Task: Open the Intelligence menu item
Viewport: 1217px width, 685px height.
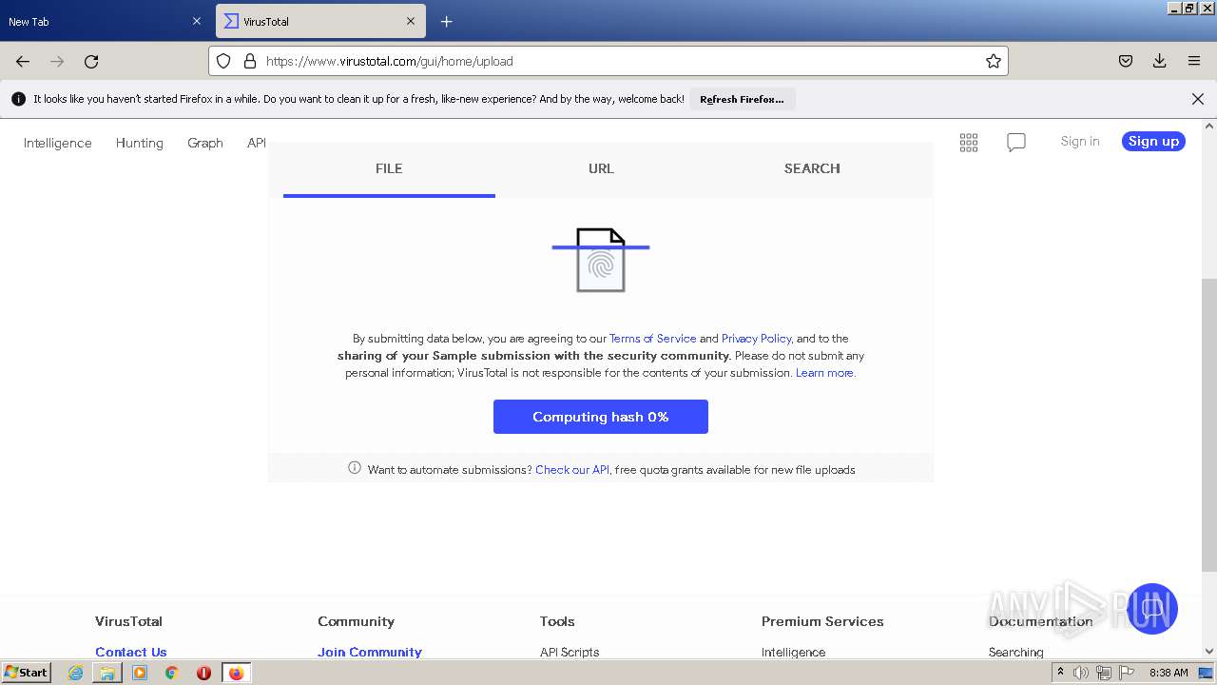Action: 58,143
